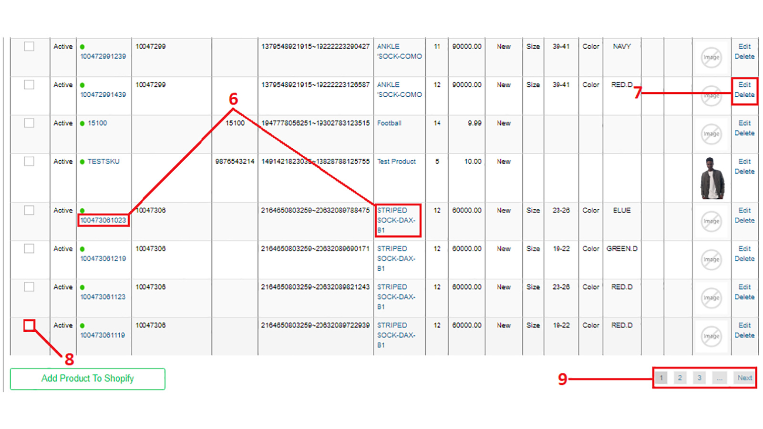Screen dimensions: 763x429
Task: Click the green status dot for SKU 15100
Action: click(82, 123)
